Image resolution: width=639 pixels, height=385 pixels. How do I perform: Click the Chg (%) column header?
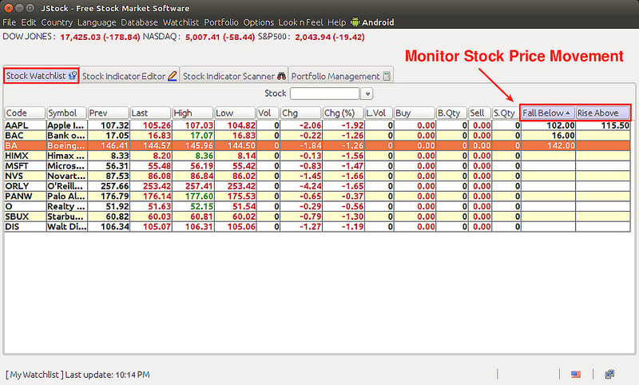tap(342, 113)
